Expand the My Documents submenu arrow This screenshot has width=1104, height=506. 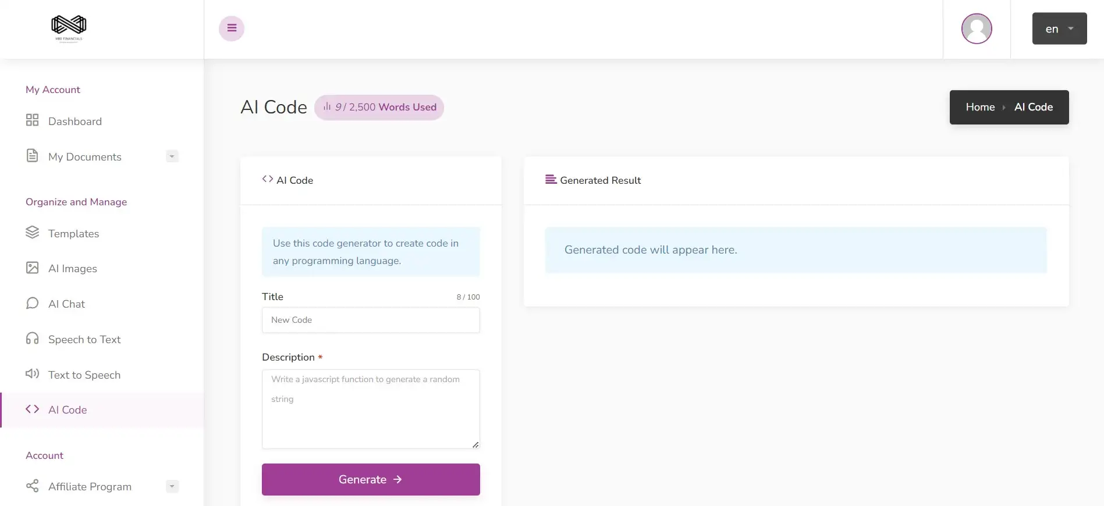tap(172, 156)
